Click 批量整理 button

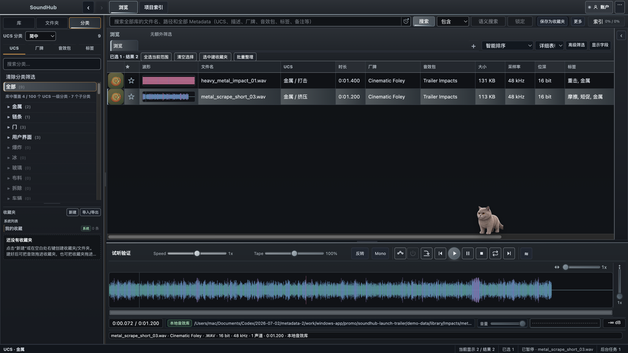point(245,57)
